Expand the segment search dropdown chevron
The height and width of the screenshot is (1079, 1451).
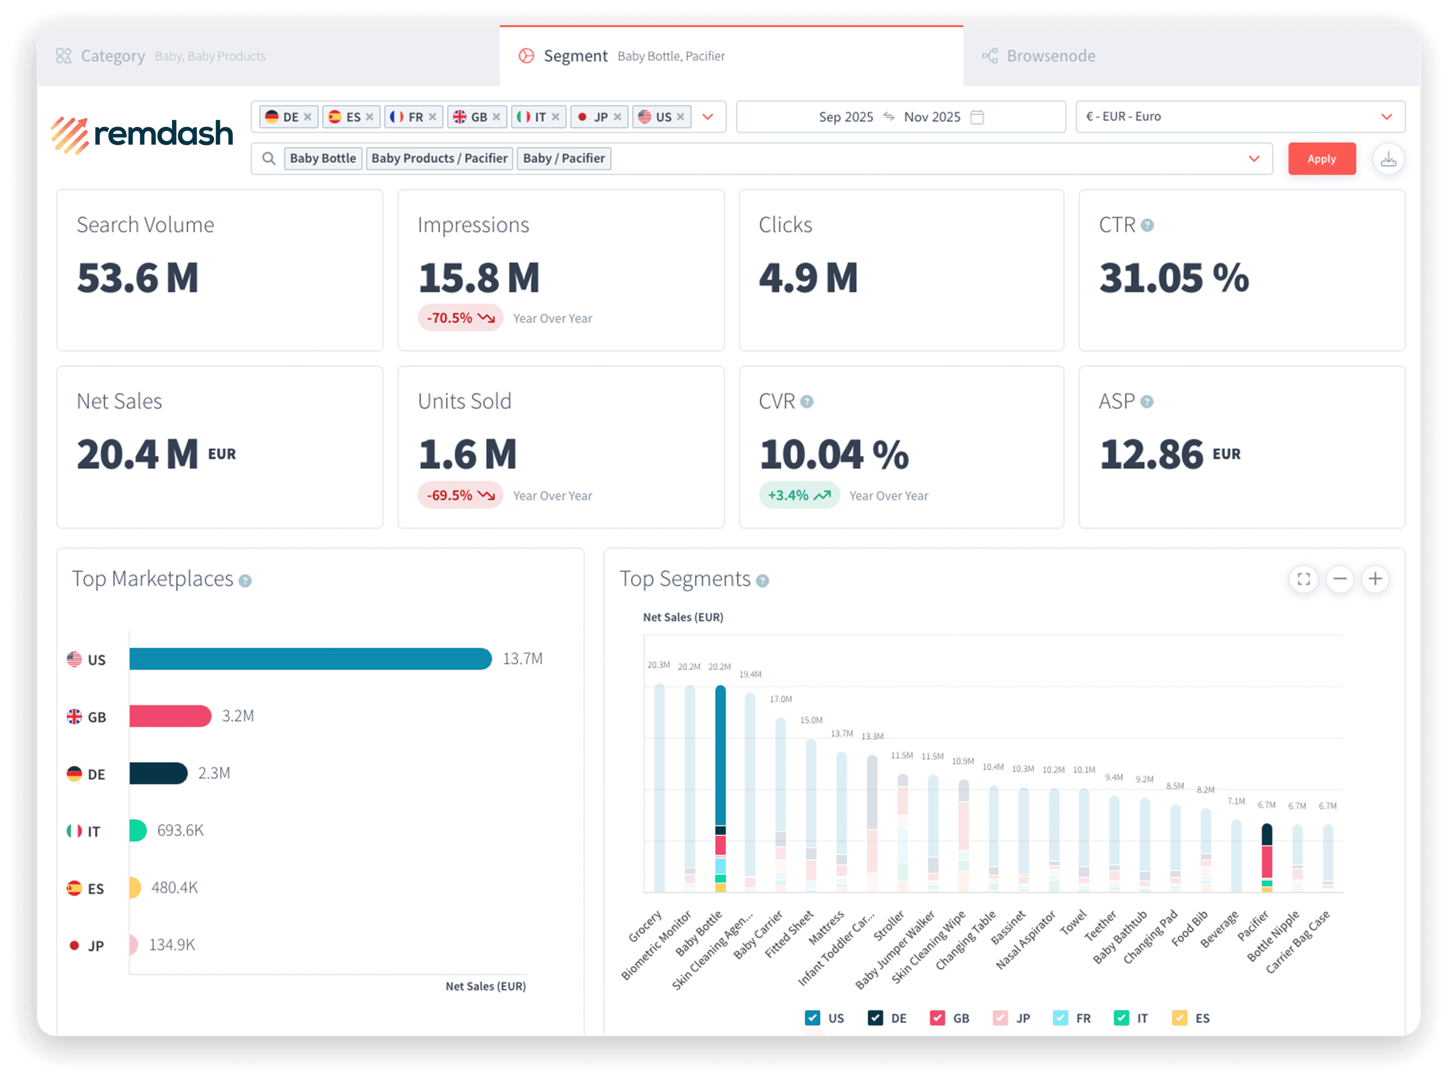pyautogui.click(x=1254, y=159)
